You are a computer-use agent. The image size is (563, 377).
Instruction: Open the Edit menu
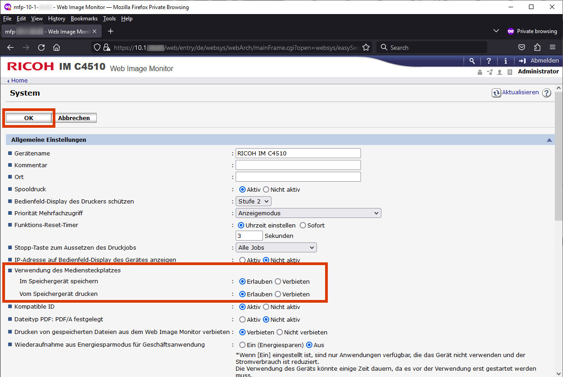[21, 19]
